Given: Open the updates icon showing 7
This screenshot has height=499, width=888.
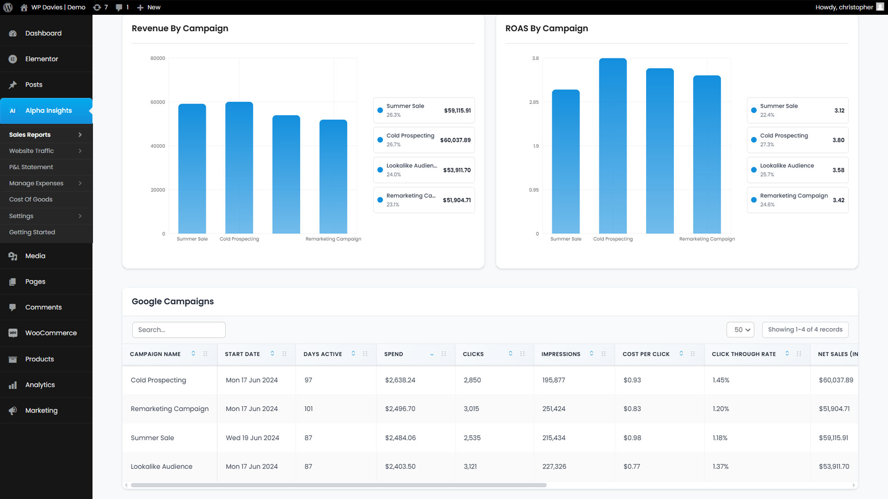Looking at the screenshot, I should (x=97, y=7).
